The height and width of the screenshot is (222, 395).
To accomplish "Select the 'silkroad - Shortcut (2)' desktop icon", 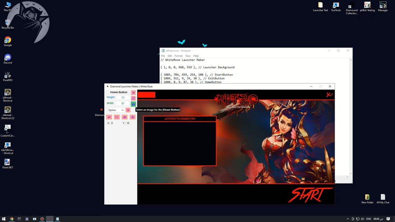I will [x=8, y=113].
